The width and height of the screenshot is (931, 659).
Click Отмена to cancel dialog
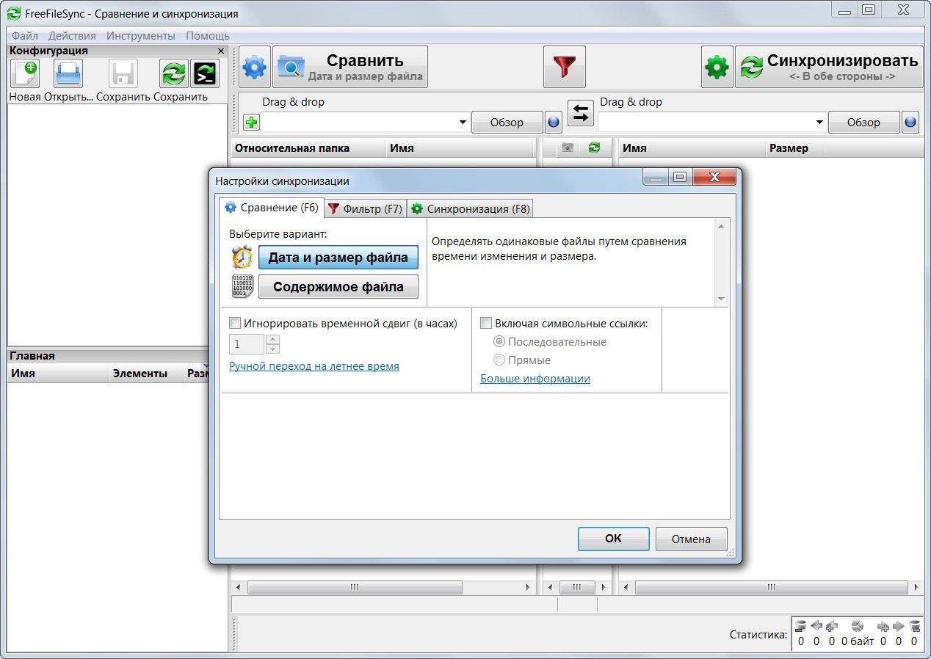click(x=691, y=539)
